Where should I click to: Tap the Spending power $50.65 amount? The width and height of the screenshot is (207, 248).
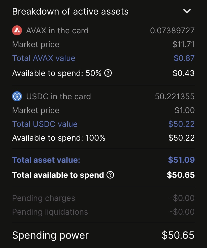[x=178, y=235]
